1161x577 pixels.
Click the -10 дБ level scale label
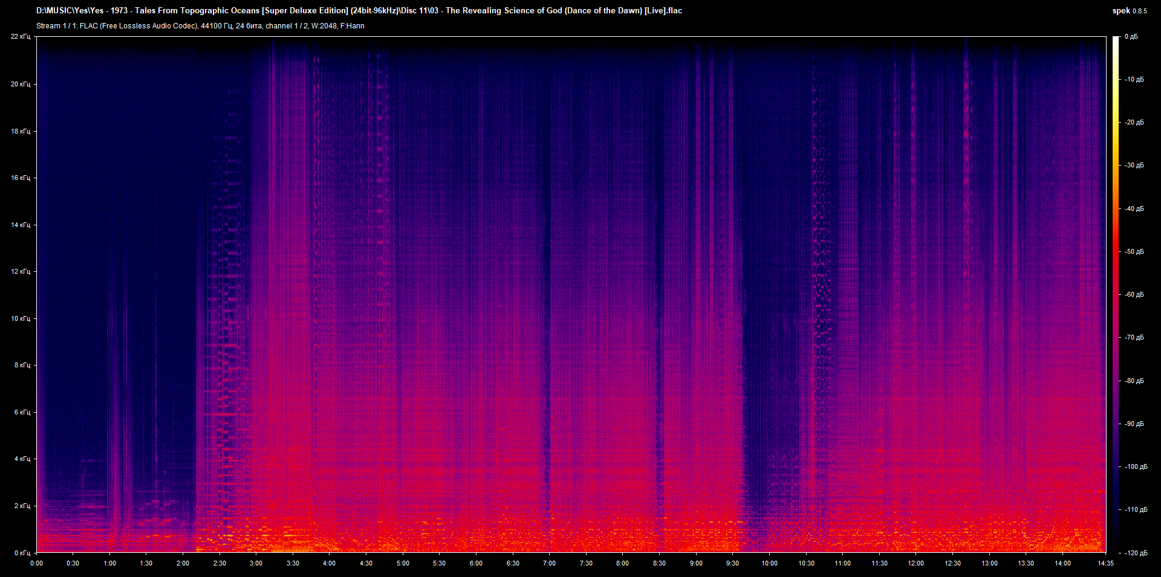pos(1134,80)
